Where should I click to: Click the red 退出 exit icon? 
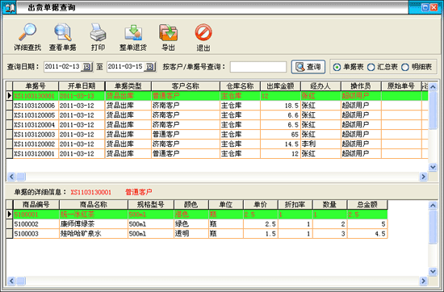(x=203, y=32)
